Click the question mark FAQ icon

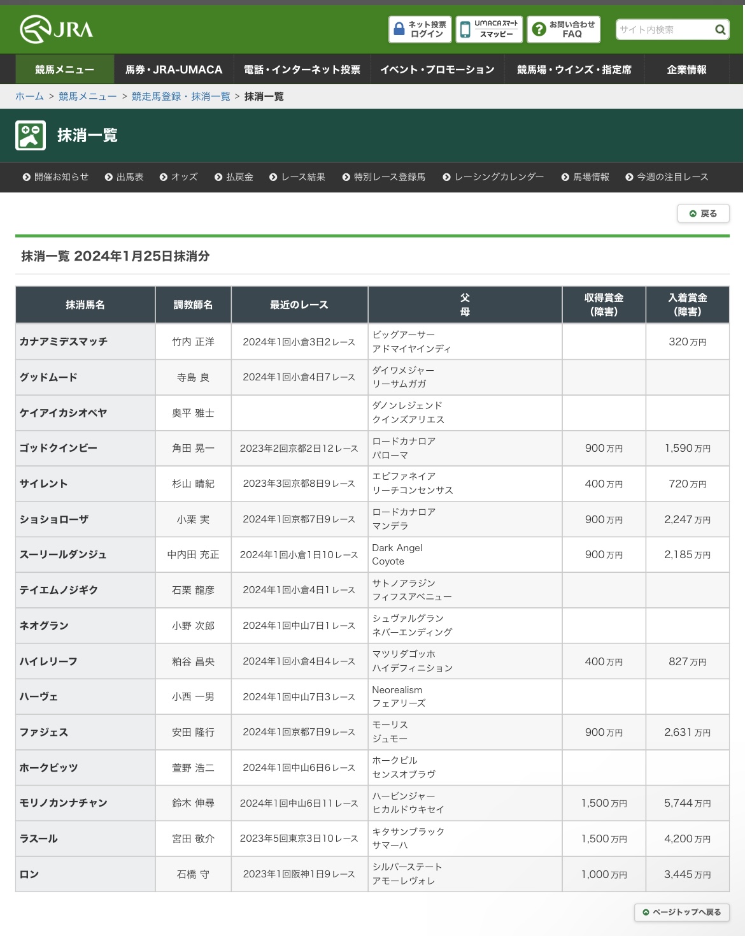tap(539, 29)
